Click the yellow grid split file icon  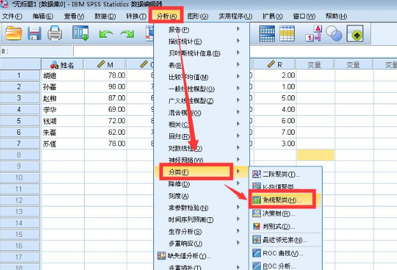(x=287, y=34)
